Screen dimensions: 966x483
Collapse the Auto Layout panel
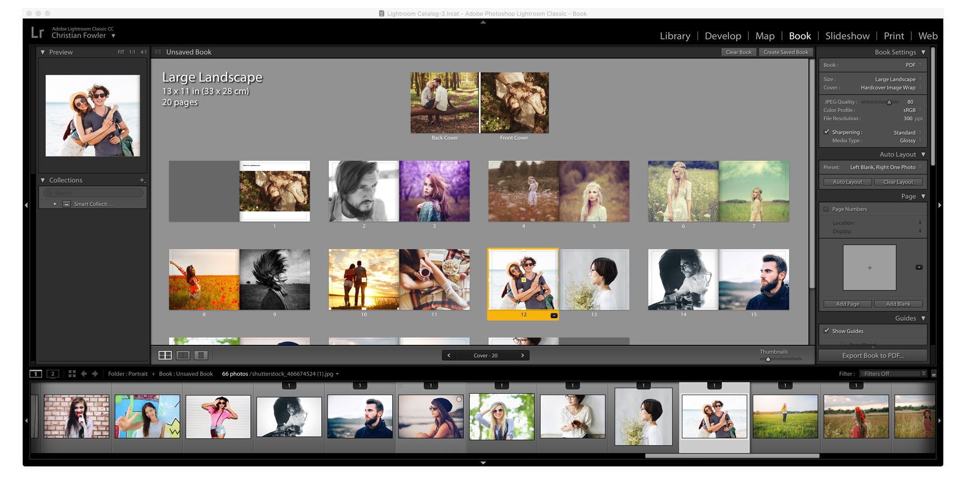pos(923,154)
